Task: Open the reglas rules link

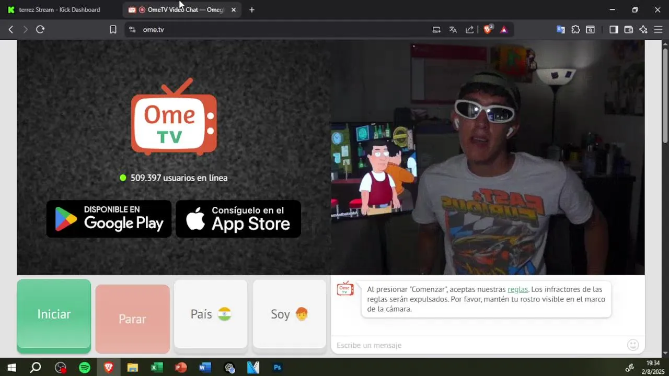Action: point(517,289)
